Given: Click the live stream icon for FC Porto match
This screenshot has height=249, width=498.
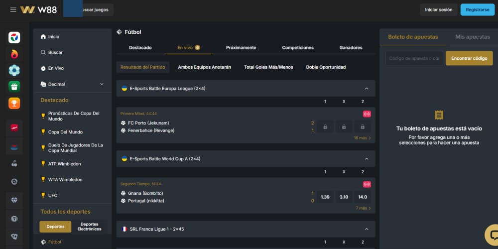Looking at the screenshot, I should [x=367, y=114].
